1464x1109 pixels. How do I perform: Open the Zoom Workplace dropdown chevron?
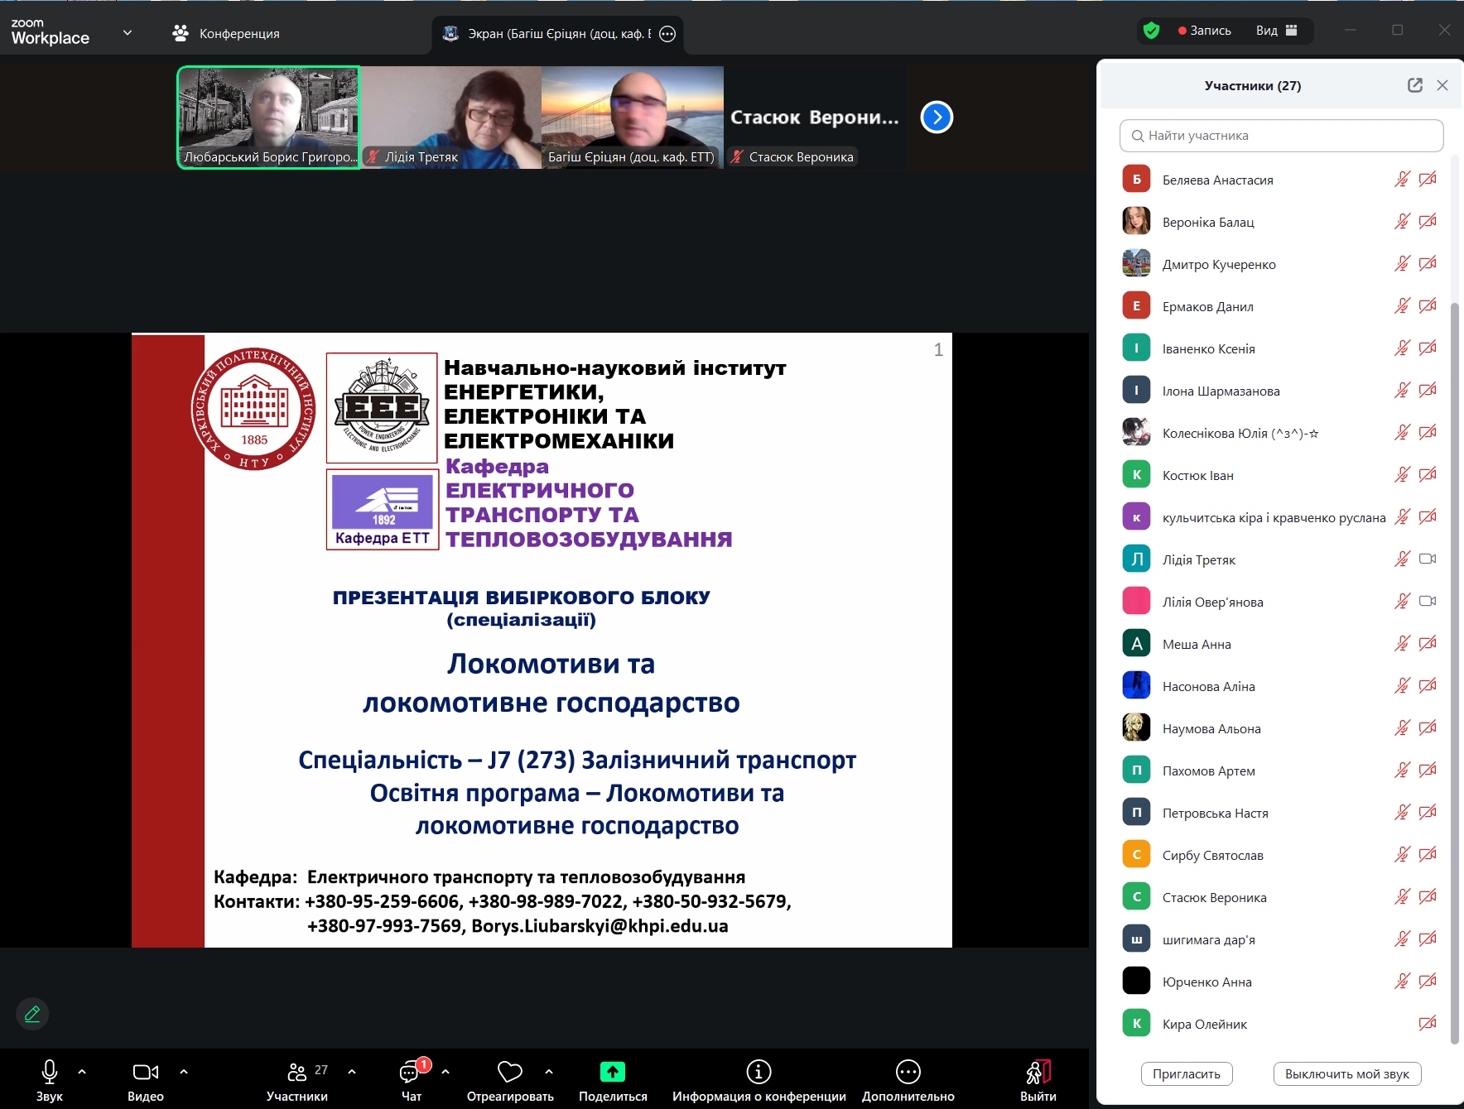point(128,33)
